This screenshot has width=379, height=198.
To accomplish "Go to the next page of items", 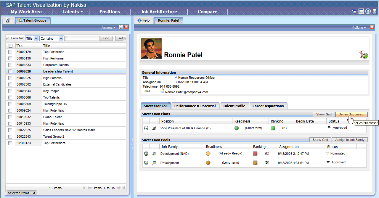I will [118, 188].
